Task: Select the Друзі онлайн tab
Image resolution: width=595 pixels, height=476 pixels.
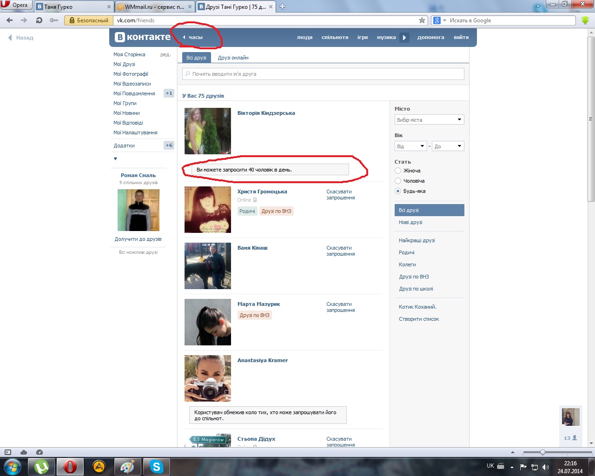Action: coord(233,58)
